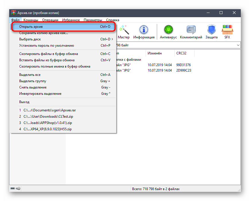
Task: Choose Открыть архив menu entry
Action: coord(63,27)
